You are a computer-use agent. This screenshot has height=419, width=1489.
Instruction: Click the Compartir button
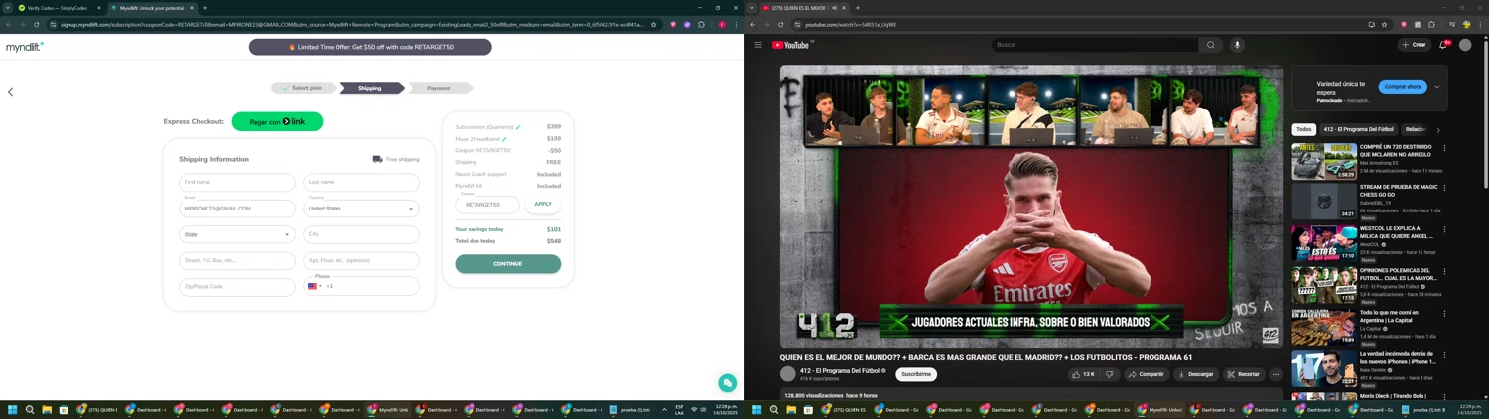click(x=1146, y=374)
